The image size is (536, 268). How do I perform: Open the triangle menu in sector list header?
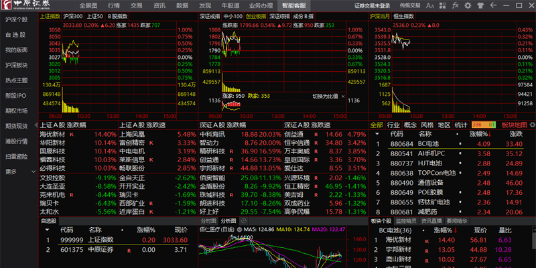(377, 135)
